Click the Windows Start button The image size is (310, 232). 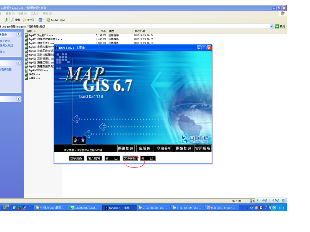(x=4, y=207)
